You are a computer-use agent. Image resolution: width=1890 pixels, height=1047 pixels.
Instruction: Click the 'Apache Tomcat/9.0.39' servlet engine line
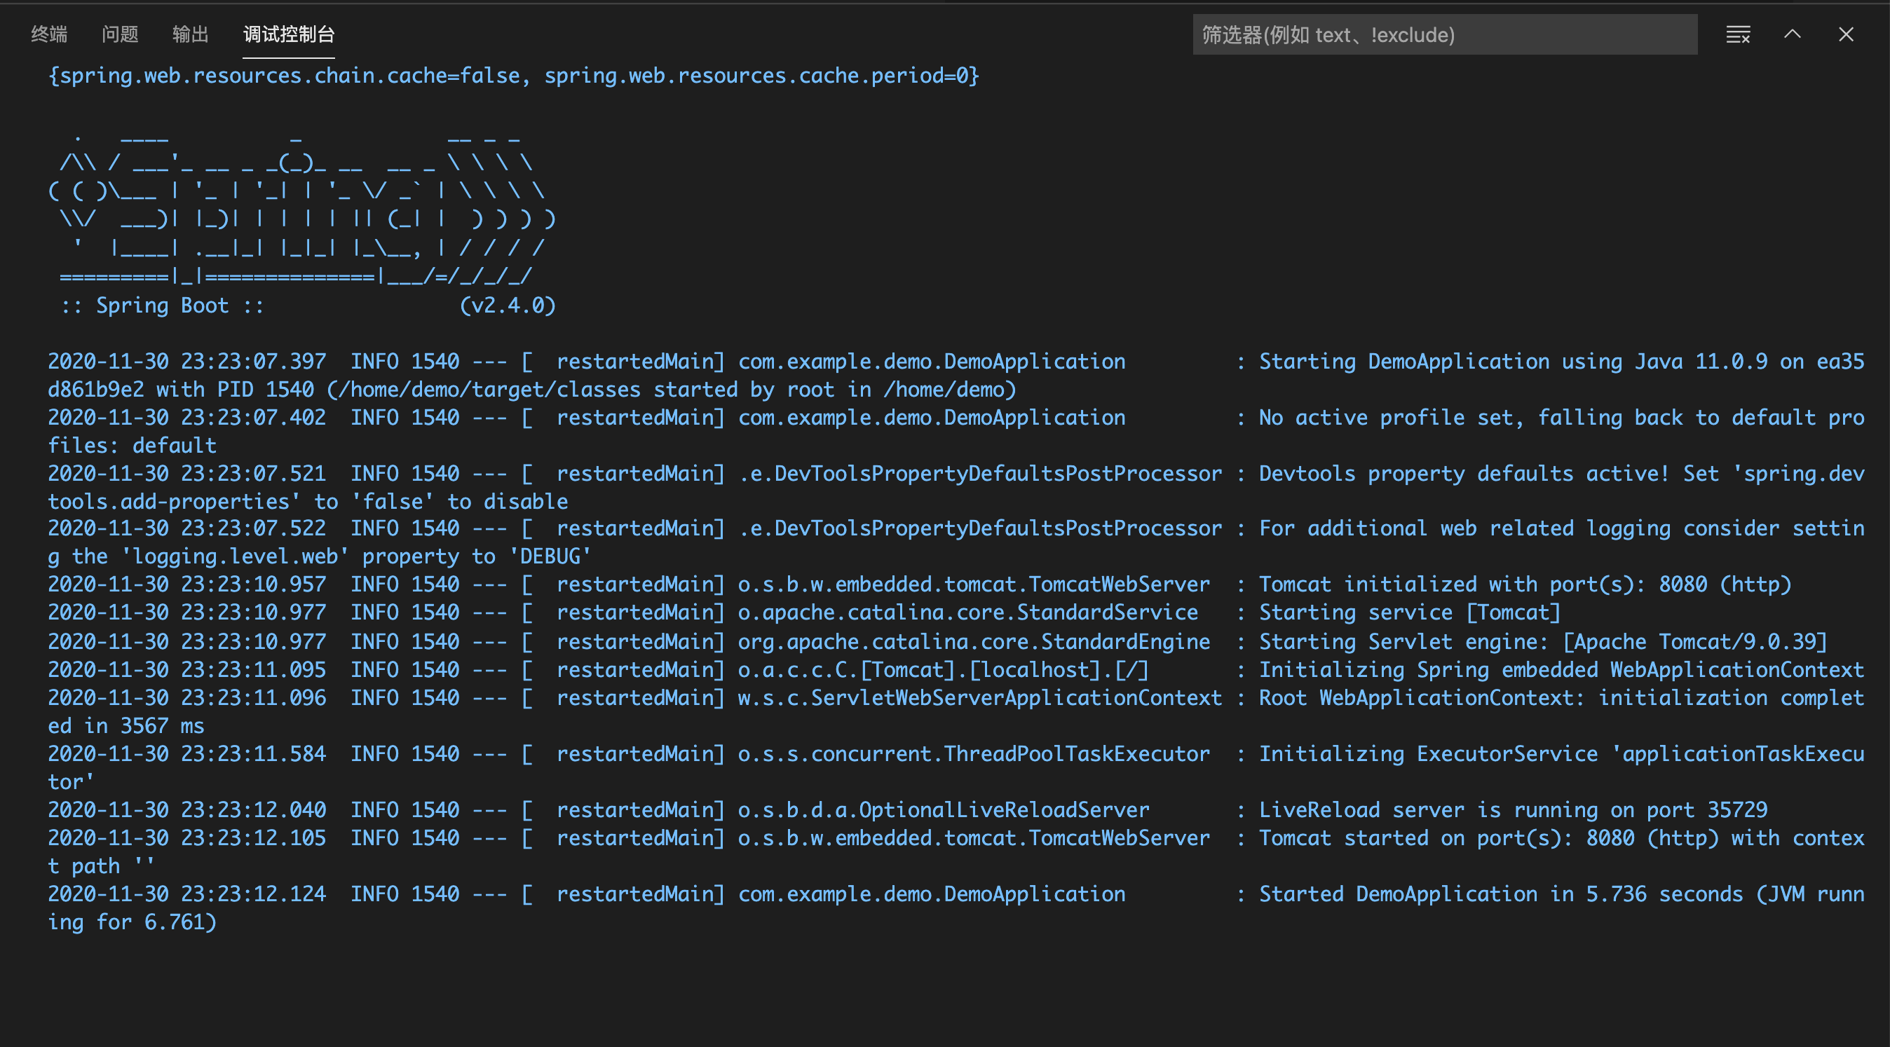[x=1694, y=641]
